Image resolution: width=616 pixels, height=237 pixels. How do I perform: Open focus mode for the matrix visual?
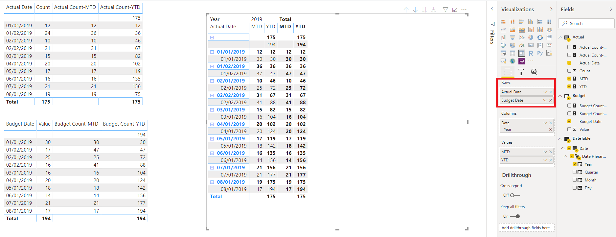pyautogui.click(x=455, y=10)
